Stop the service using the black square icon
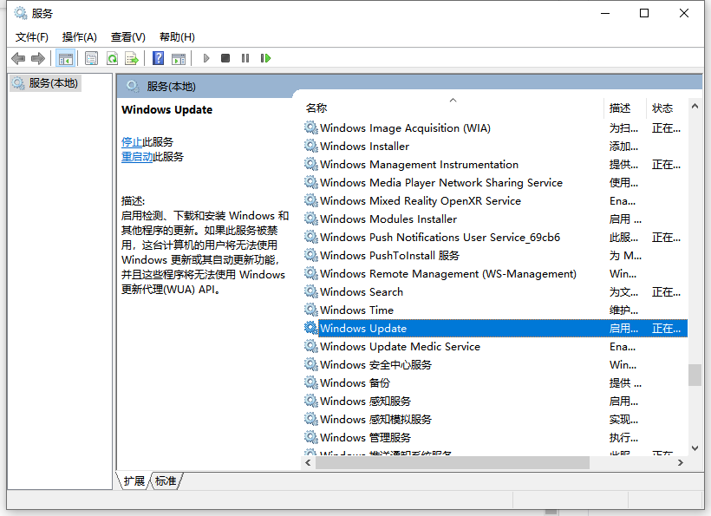Screen dimensions: 711x516 (x=225, y=57)
